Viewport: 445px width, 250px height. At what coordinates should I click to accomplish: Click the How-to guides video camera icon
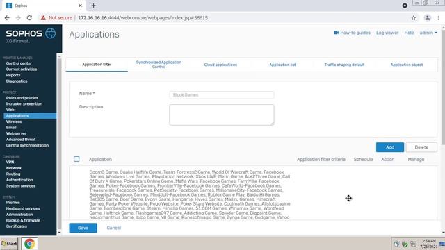click(x=337, y=33)
